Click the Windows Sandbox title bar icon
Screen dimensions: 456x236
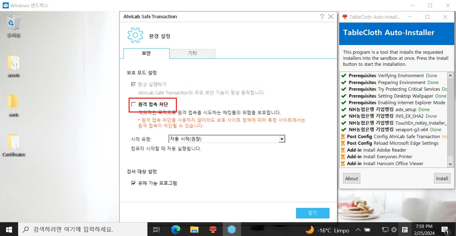5,5
